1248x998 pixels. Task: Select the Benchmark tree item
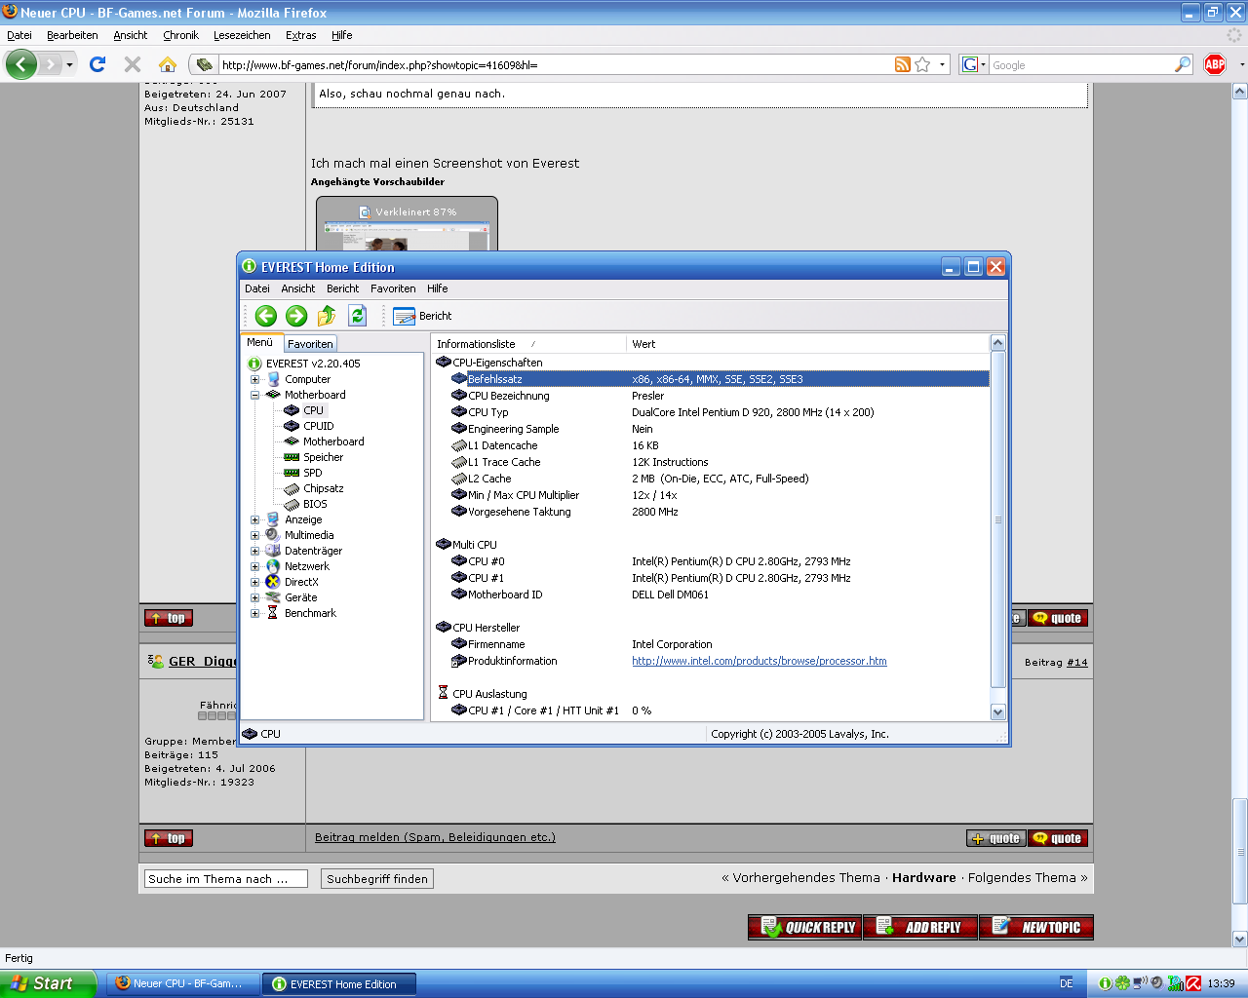pos(310,613)
